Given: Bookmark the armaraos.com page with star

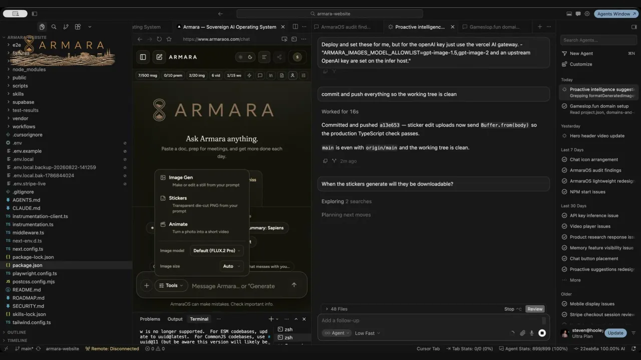Looking at the screenshot, I should (169, 39).
